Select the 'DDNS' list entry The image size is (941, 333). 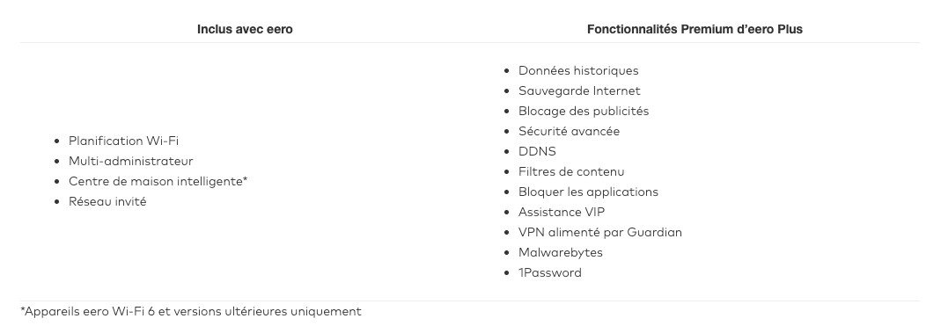coord(537,151)
